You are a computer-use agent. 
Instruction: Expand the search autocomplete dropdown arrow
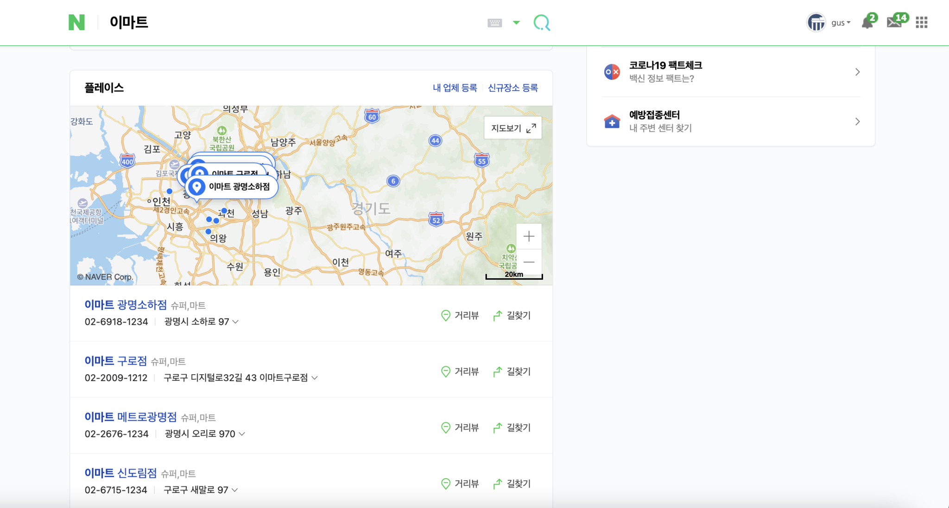(516, 23)
